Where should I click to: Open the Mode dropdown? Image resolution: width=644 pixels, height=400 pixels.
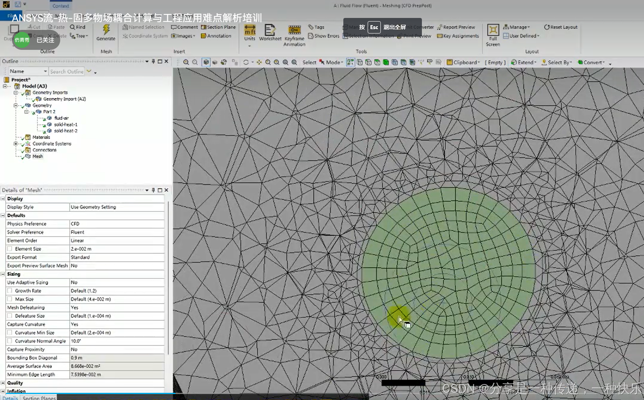(x=335, y=62)
